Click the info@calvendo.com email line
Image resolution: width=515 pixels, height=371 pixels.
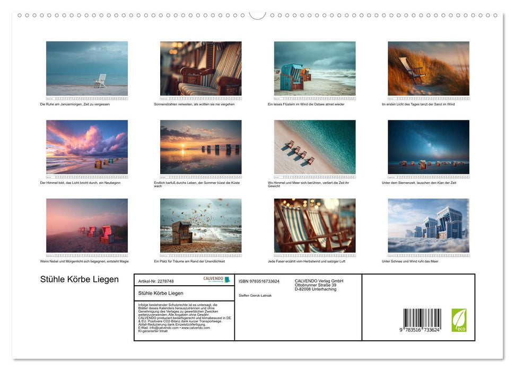point(174,328)
